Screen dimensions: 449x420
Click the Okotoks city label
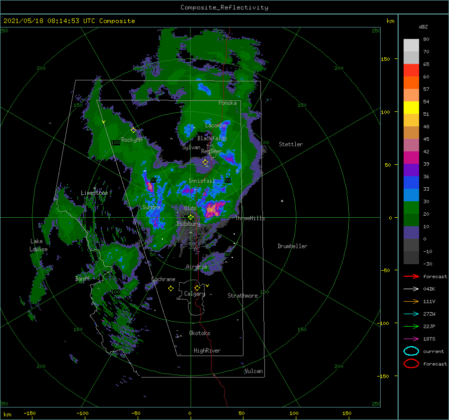click(200, 333)
